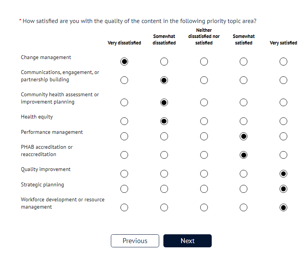Screen dimensions: 303x255
Task: Select Neither dissatisfied nor satisfied for Health equity
Action: point(204,121)
